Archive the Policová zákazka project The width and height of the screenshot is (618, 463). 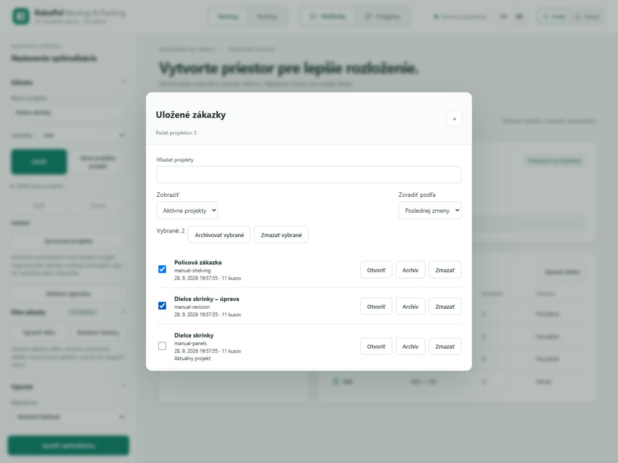click(x=410, y=270)
